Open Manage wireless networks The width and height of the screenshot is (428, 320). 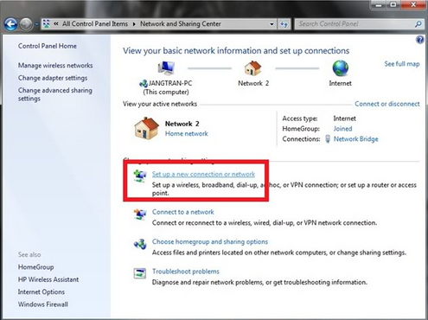[x=55, y=66]
